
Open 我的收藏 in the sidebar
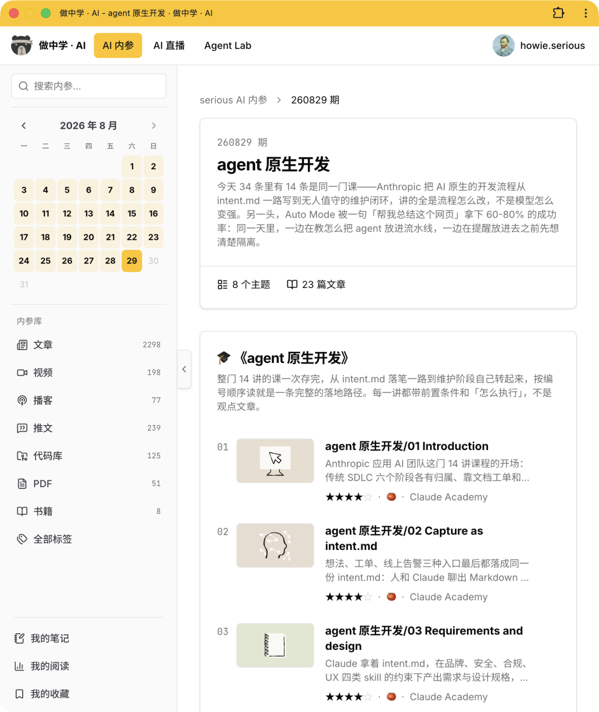89,694
